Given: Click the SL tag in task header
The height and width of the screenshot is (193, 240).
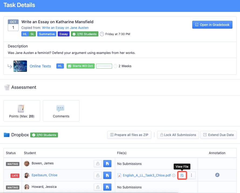Looking at the screenshot, I should 32,34.
